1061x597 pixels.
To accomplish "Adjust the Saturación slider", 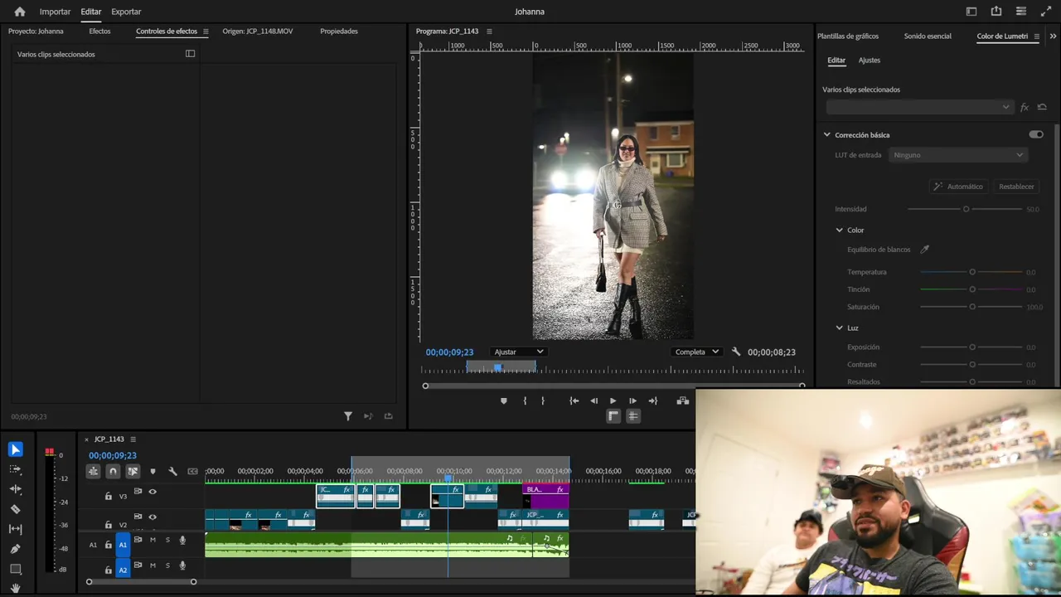I will click(971, 307).
